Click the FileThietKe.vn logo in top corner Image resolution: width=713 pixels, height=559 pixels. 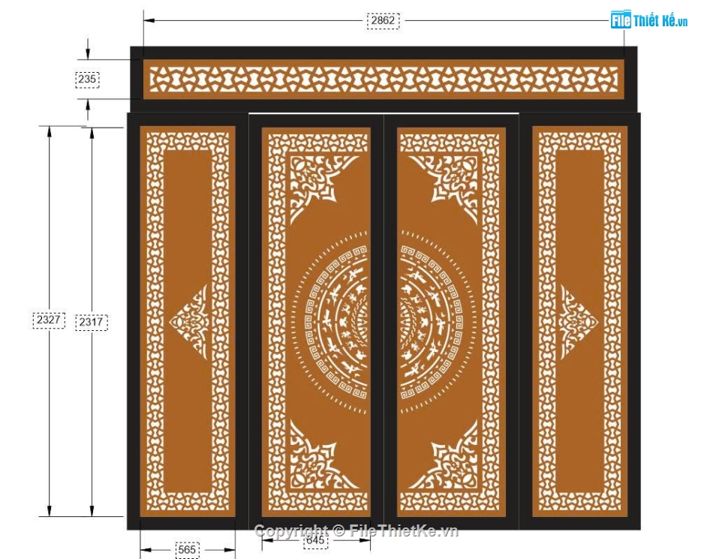[x=648, y=20]
